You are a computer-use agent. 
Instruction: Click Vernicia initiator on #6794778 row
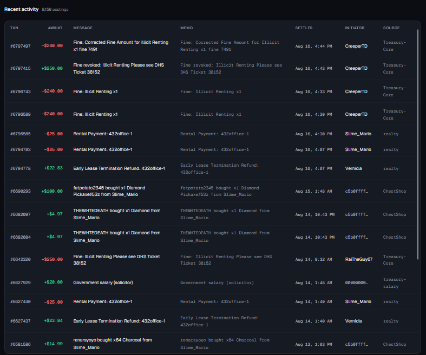click(353, 168)
